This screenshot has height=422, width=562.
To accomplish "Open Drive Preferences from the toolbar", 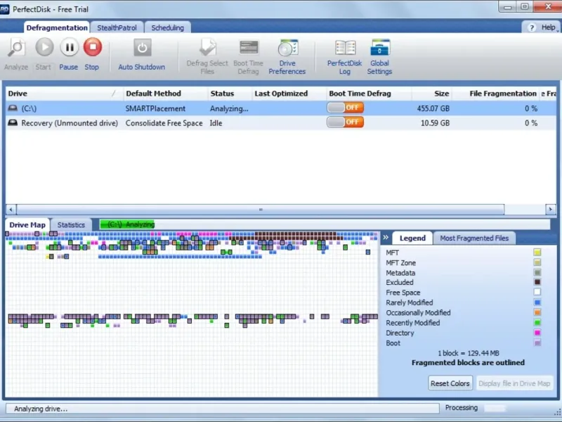I will click(x=287, y=48).
